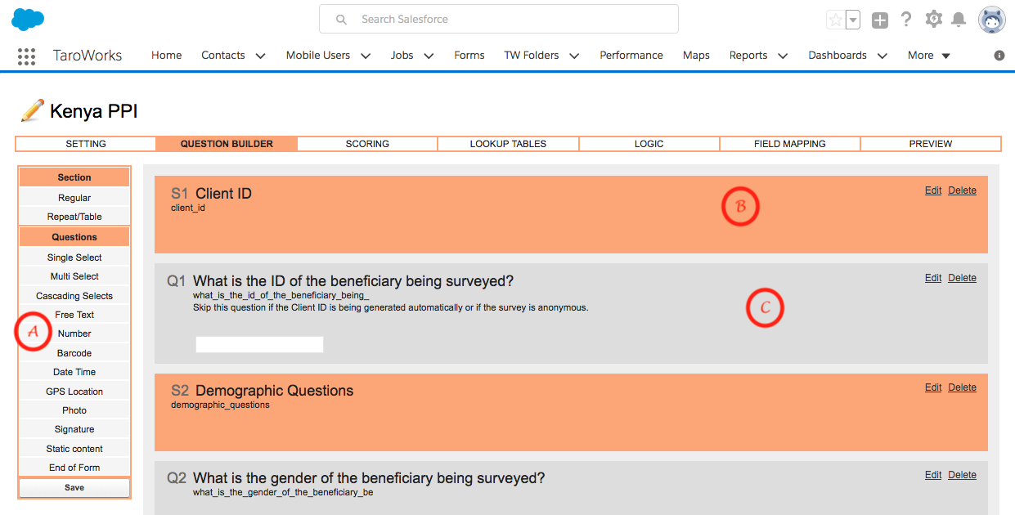Viewport: 1015px width, 515px height.
Task: Open the Reports nav tab
Action: pyautogui.click(x=748, y=56)
